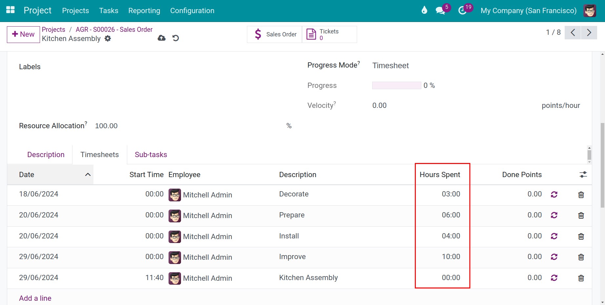Click Mitchell Admin avatar on Install row
Image resolution: width=605 pixels, height=305 pixels.
pos(175,236)
